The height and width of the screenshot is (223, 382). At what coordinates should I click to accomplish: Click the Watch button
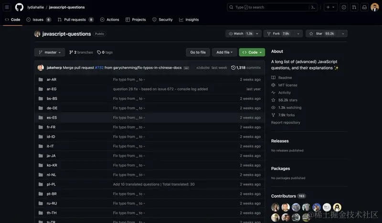click(x=241, y=33)
